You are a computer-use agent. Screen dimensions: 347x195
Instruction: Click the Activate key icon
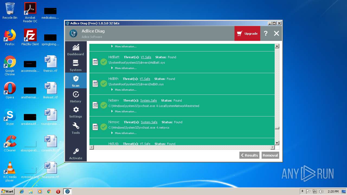(x=76, y=151)
